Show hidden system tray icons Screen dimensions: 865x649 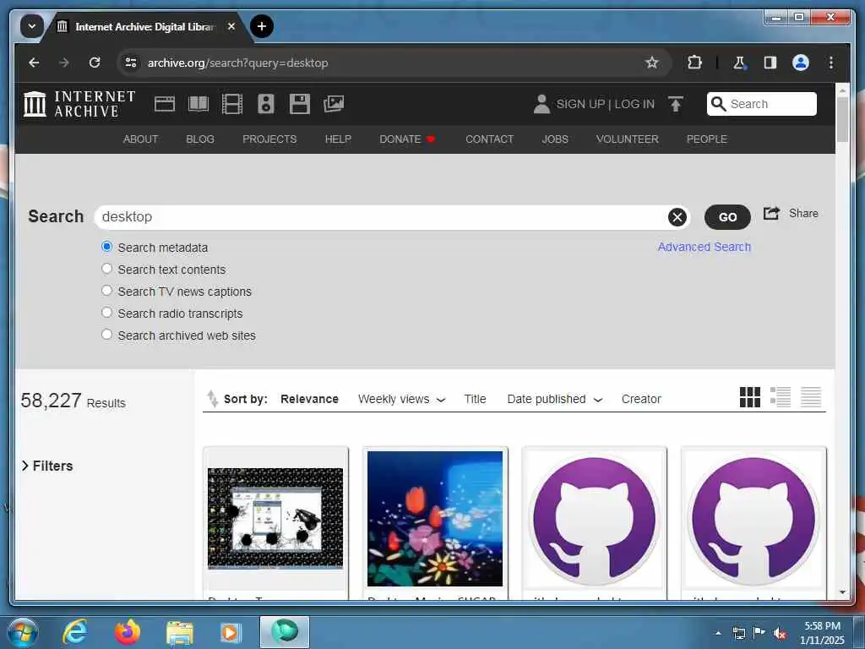pyautogui.click(x=718, y=632)
